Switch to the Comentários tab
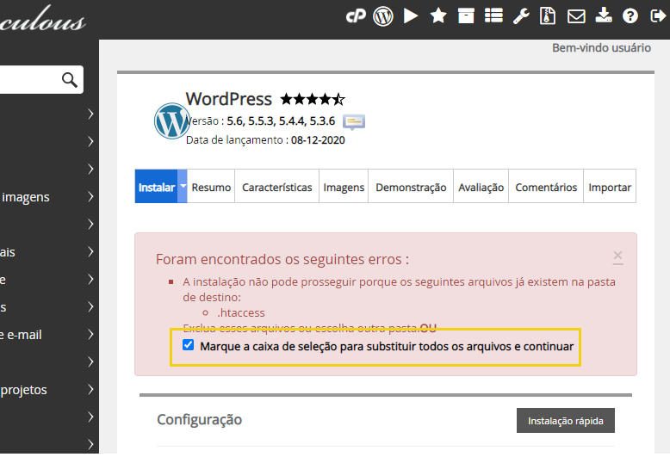This screenshot has width=670, height=457. coord(546,187)
